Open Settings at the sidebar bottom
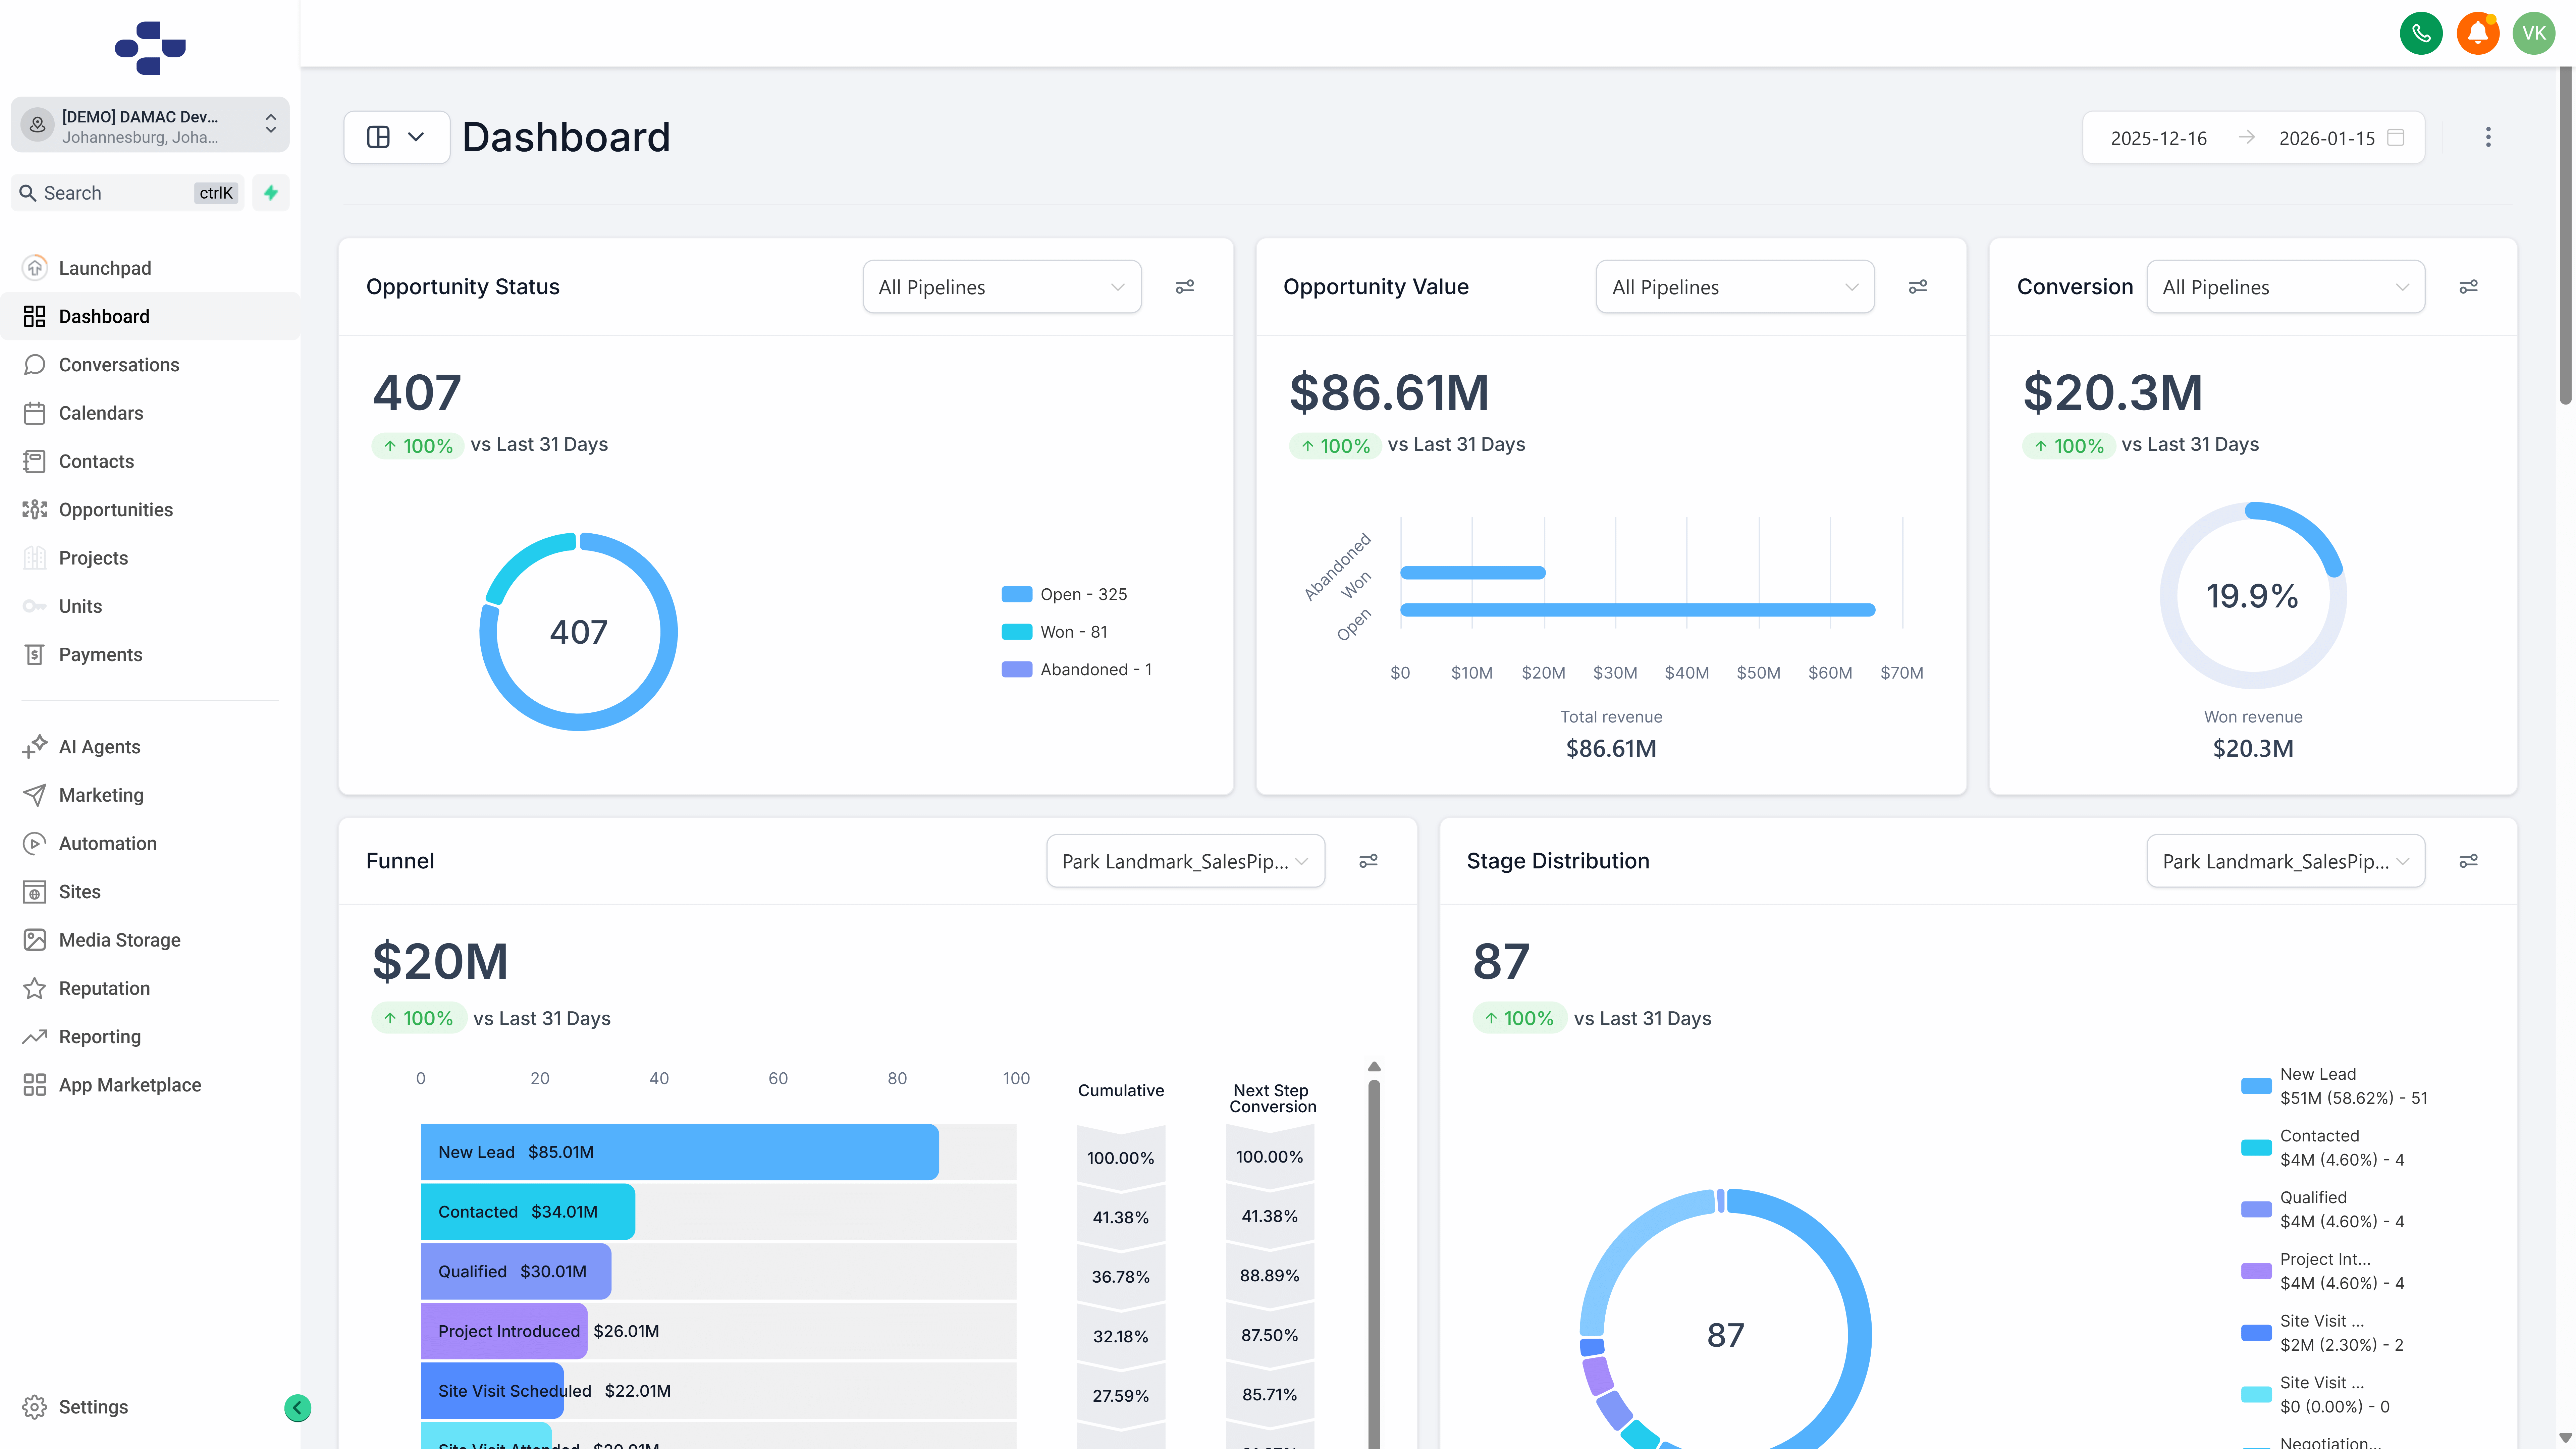The image size is (2576, 1449). click(93, 1407)
